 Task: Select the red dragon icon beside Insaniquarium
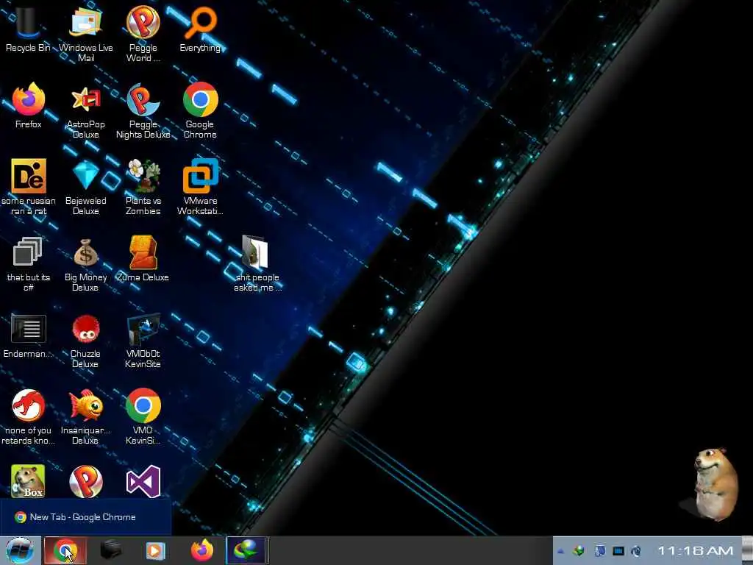(x=29, y=416)
